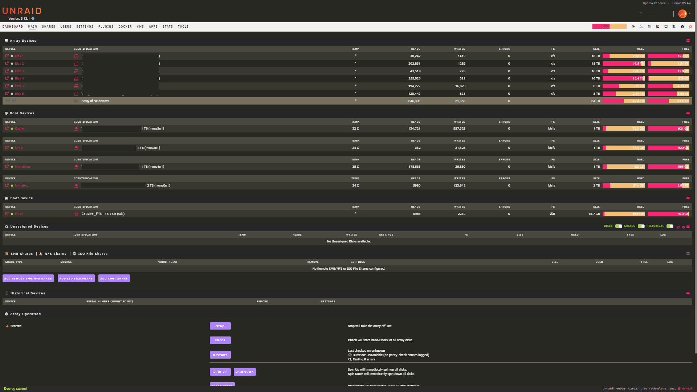Open the user account dropdown arrow
This screenshot has height=392, width=697.
[x=689, y=14]
